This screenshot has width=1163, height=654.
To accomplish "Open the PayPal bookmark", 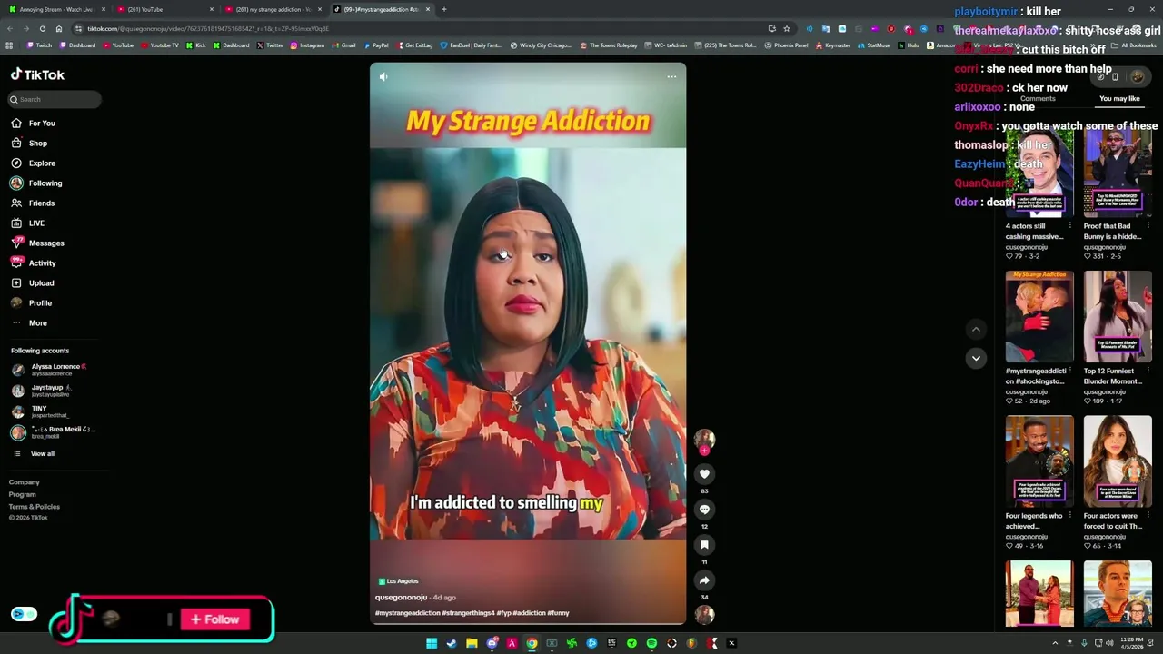I will pyautogui.click(x=376, y=45).
